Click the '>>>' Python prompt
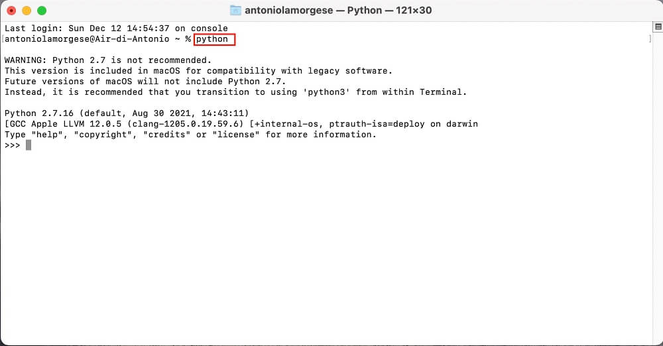Image resolution: width=663 pixels, height=346 pixels. point(12,145)
